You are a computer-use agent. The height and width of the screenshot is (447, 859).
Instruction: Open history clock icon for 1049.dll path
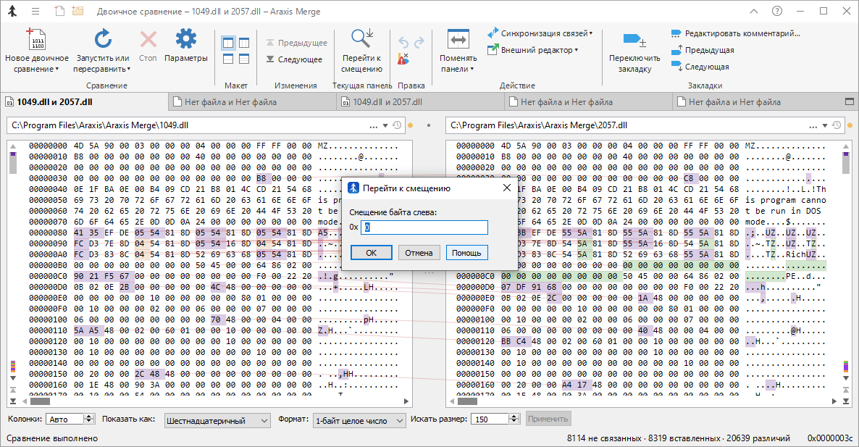tap(397, 125)
